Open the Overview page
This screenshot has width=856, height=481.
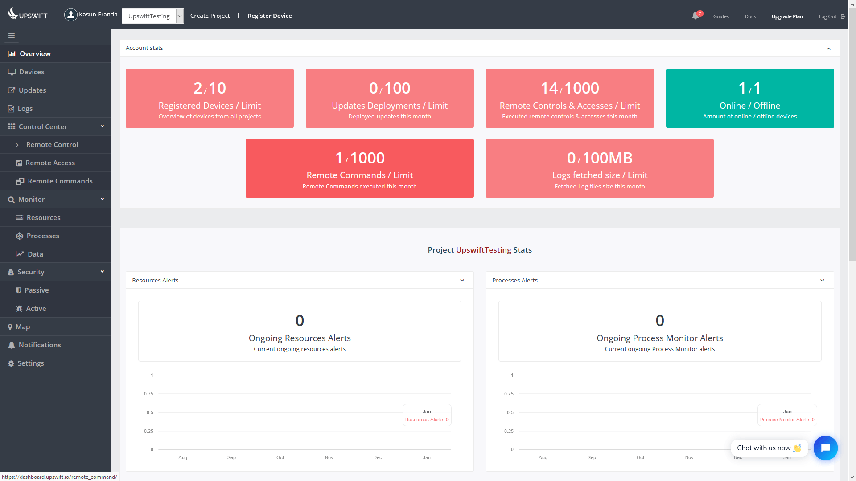click(56, 54)
